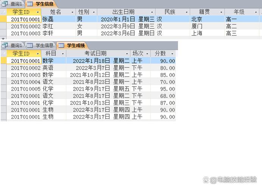
Task: Open the 籍贯 column dropdown arrow
Action: click(221, 12)
